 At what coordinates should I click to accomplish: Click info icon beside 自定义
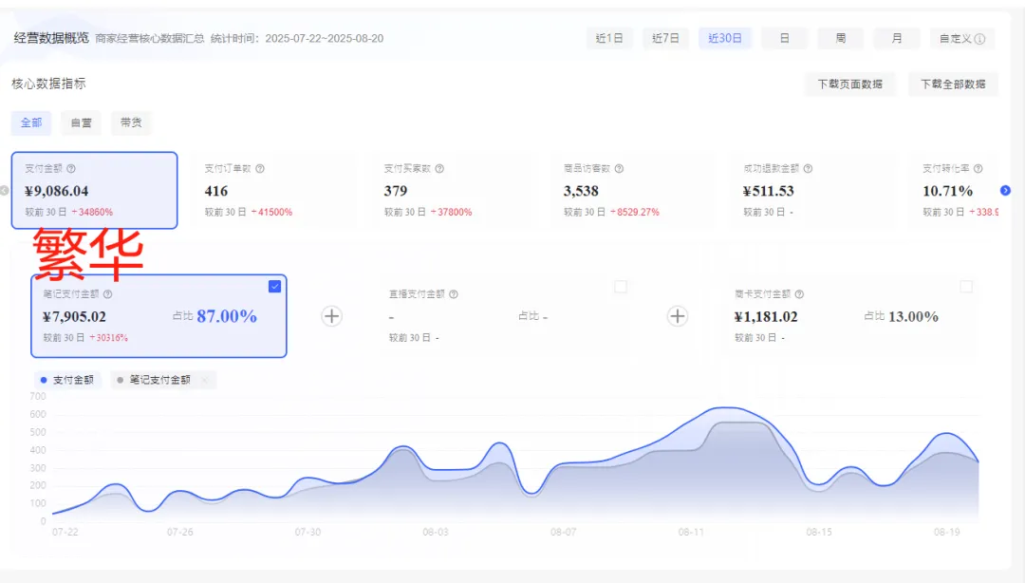pos(979,39)
